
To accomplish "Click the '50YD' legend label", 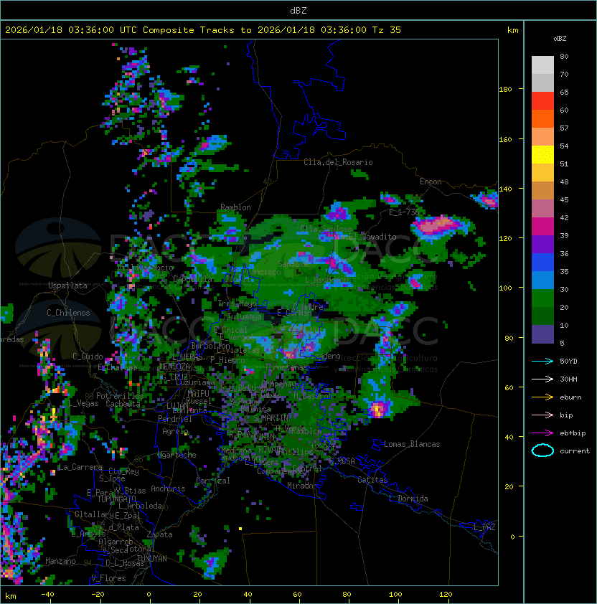I will [568, 361].
